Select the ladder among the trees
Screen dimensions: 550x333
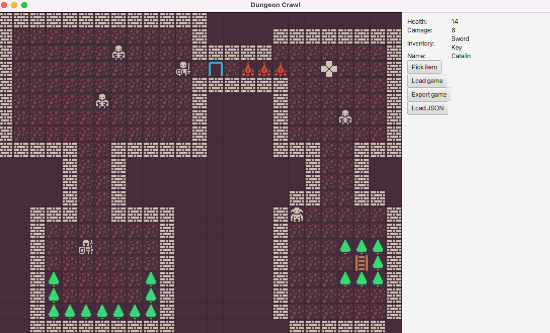(361, 262)
